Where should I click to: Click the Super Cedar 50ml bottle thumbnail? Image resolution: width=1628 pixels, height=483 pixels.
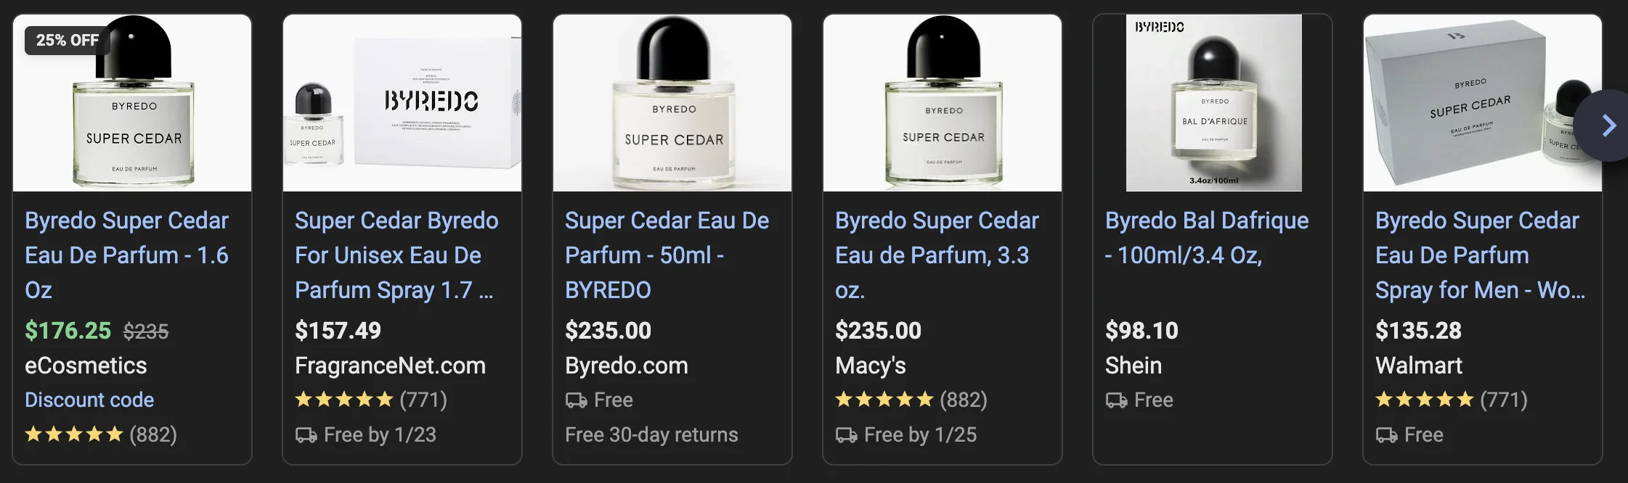(672, 102)
